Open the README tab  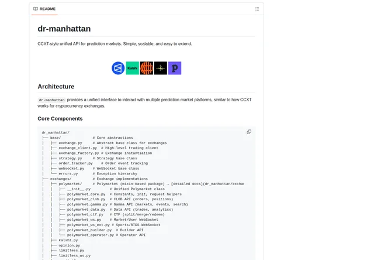[x=44, y=9]
